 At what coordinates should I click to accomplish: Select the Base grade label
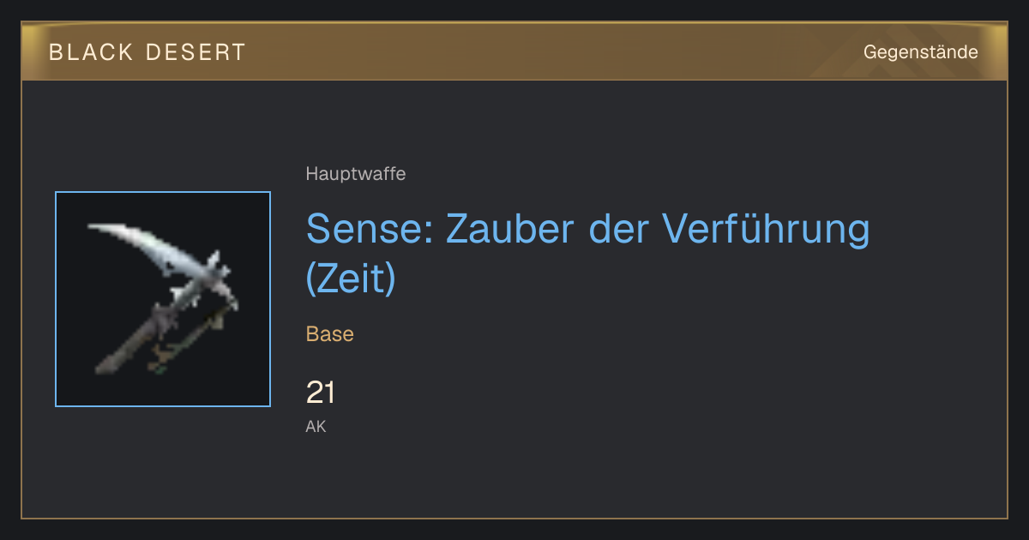(330, 334)
